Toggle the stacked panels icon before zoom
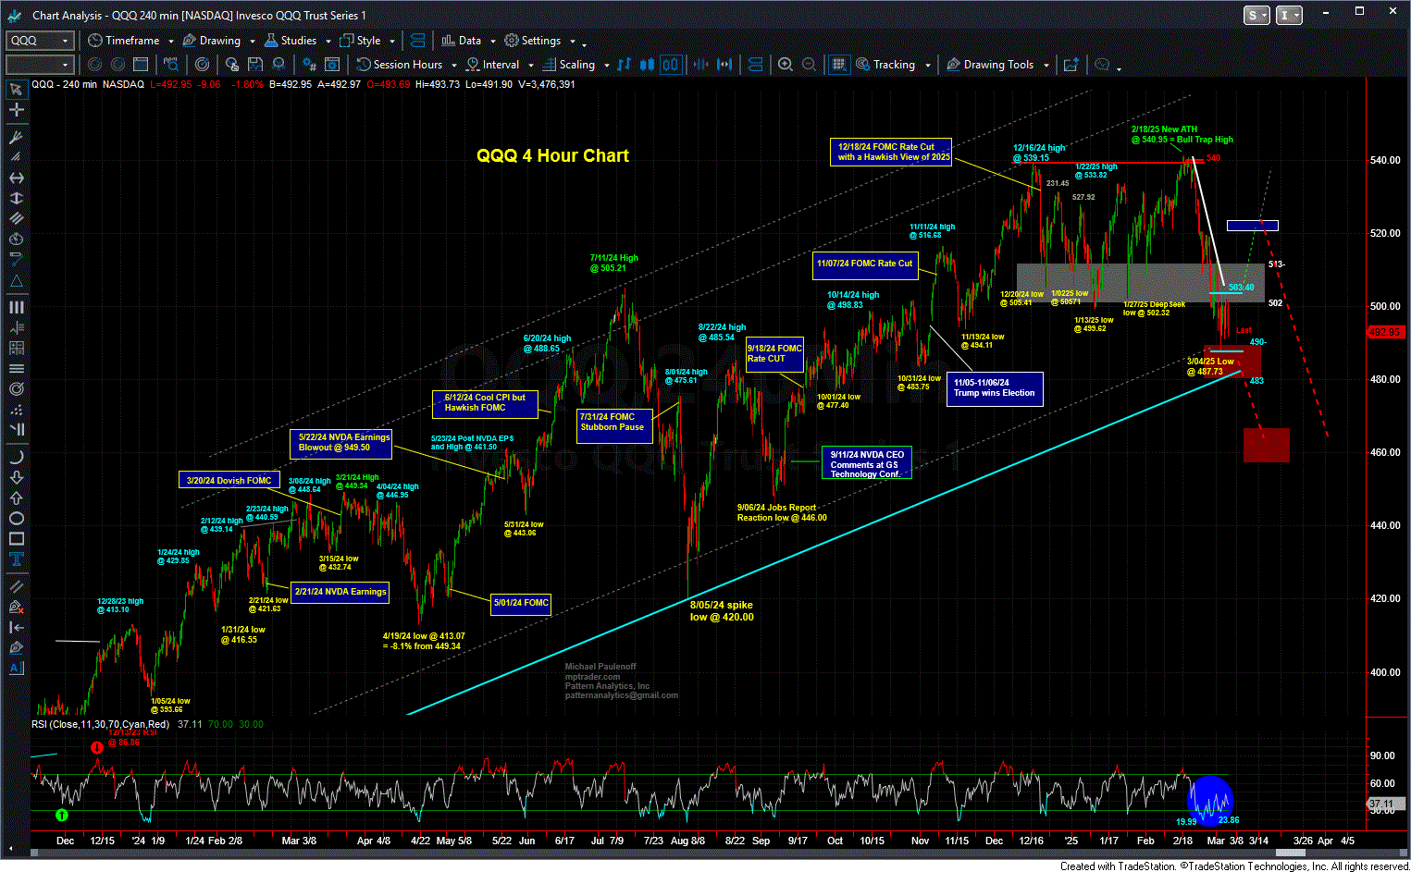 [x=755, y=65]
